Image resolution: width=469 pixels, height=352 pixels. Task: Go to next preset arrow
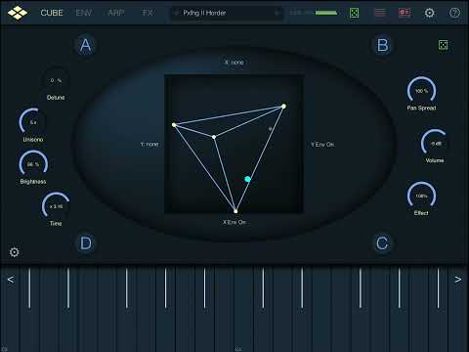coord(277,13)
